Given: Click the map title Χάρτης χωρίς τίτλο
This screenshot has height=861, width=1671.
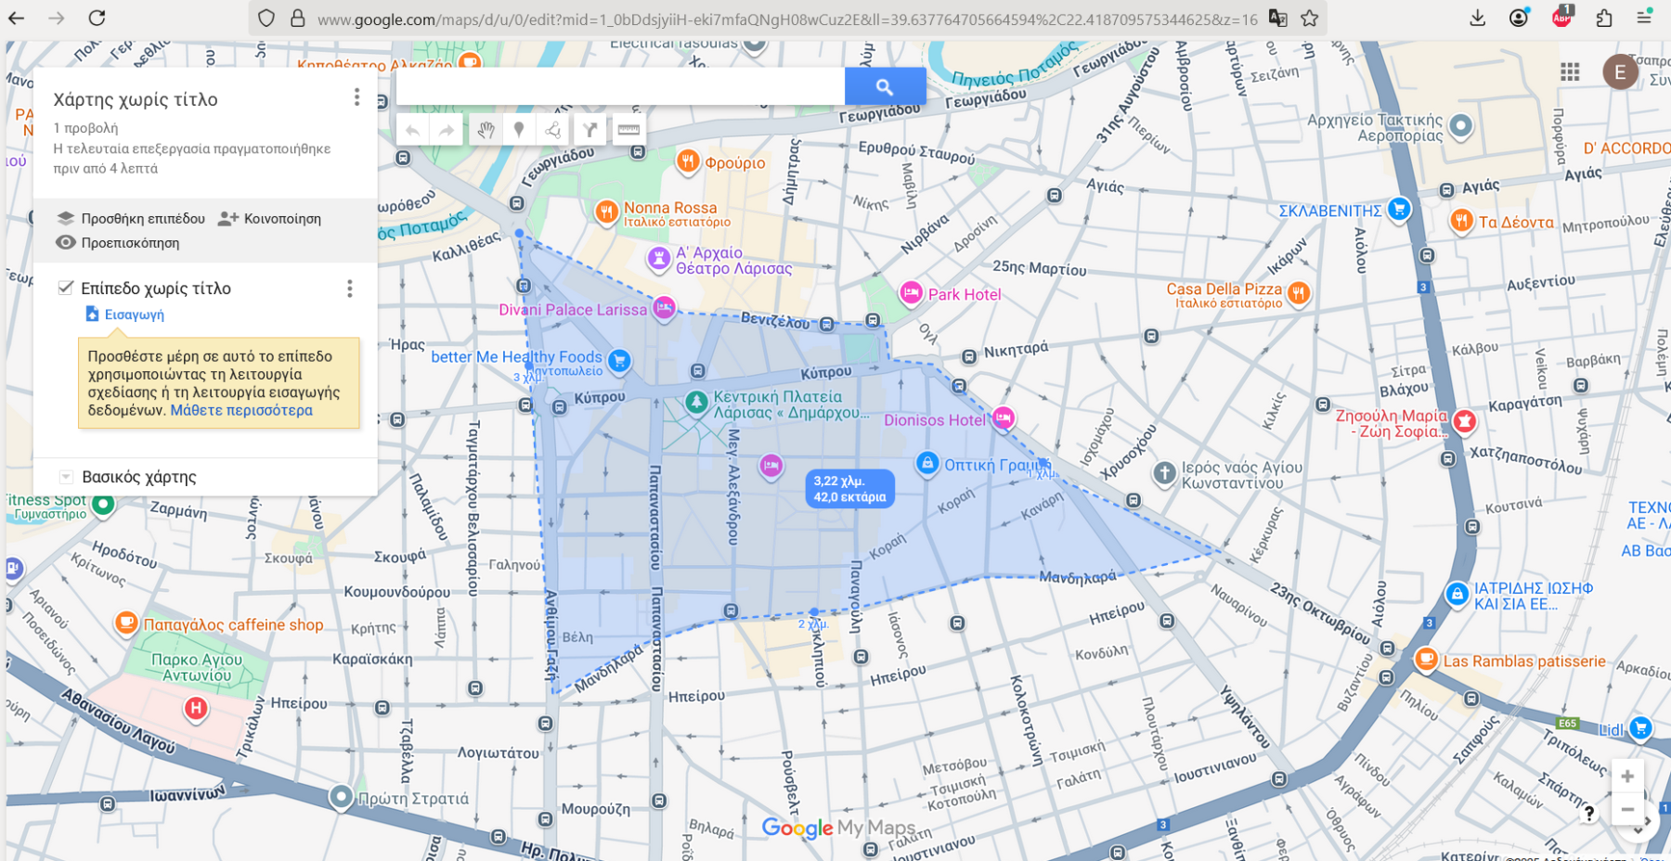Looking at the screenshot, I should [136, 99].
